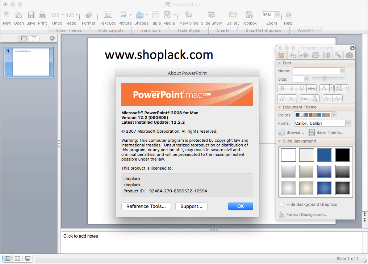Click the Support... button
Screen dimensions: 368x264
click(191, 206)
